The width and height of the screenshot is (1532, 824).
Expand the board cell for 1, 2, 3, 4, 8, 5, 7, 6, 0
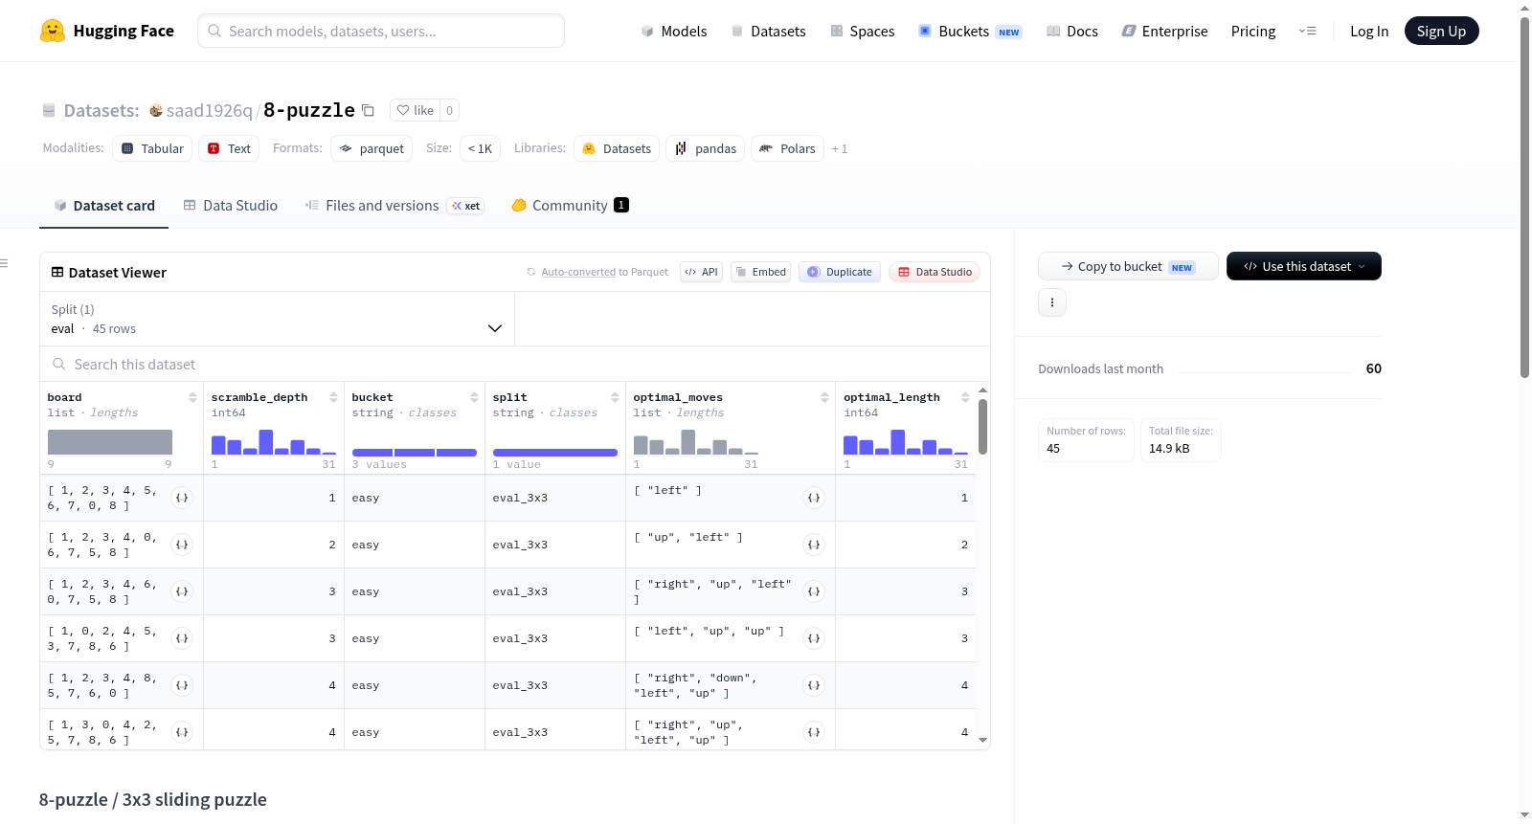(x=182, y=685)
